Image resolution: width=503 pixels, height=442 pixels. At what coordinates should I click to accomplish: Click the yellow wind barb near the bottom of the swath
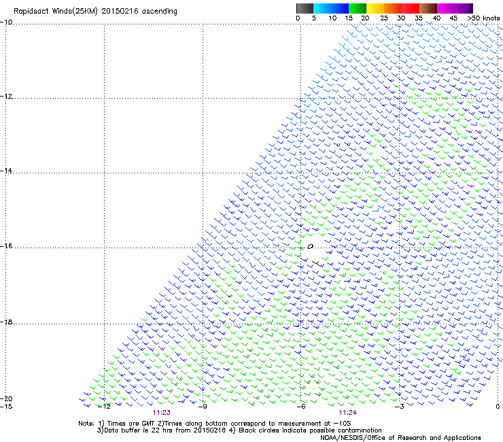tap(313, 388)
